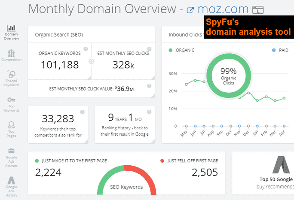Select Sep paid data point on chart
The height and width of the screenshot is (200, 294).
(222, 126)
